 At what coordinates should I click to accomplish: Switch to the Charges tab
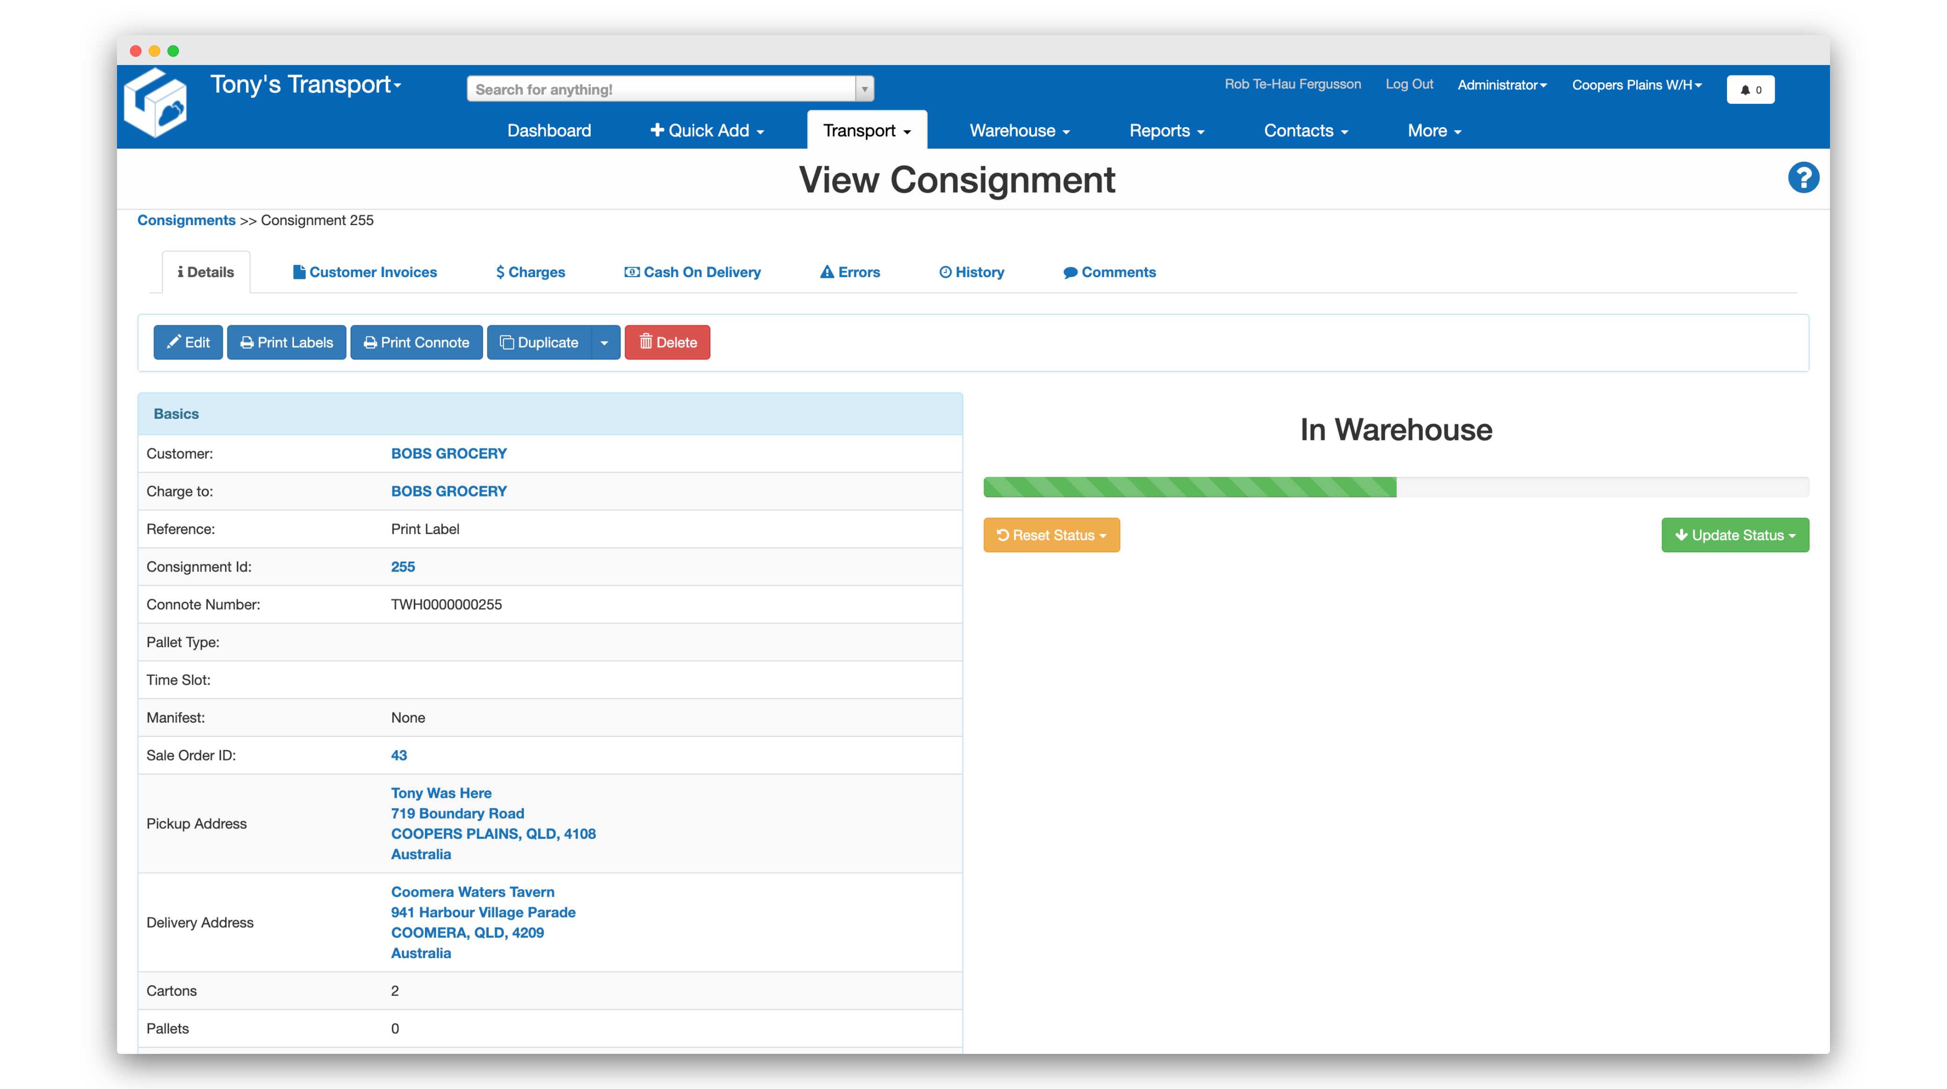(x=530, y=272)
